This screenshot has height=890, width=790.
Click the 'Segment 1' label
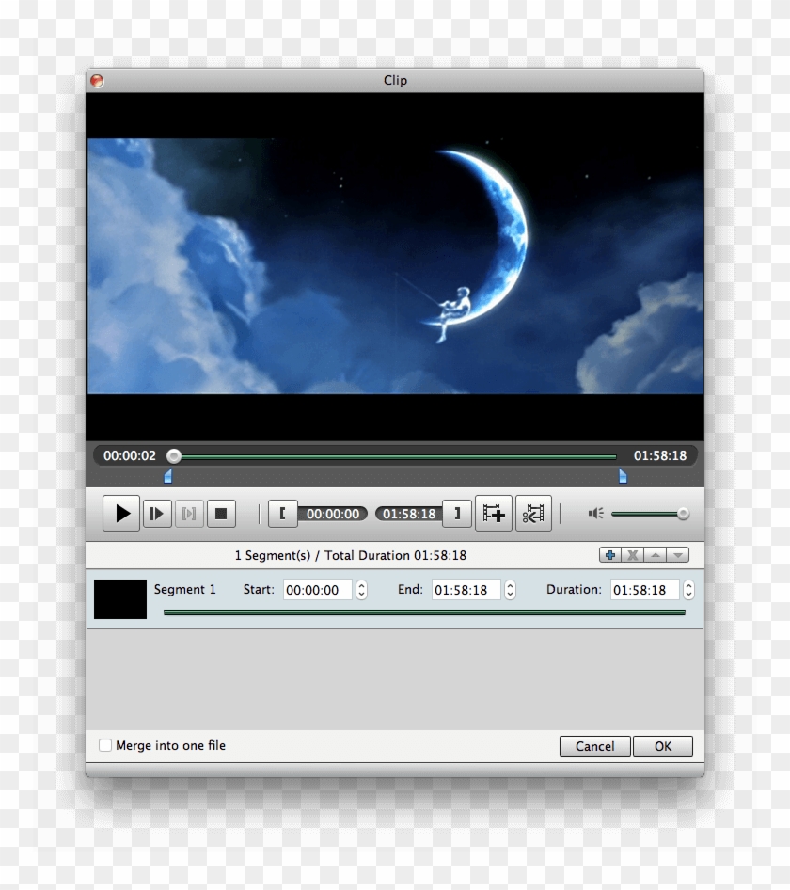point(185,589)
